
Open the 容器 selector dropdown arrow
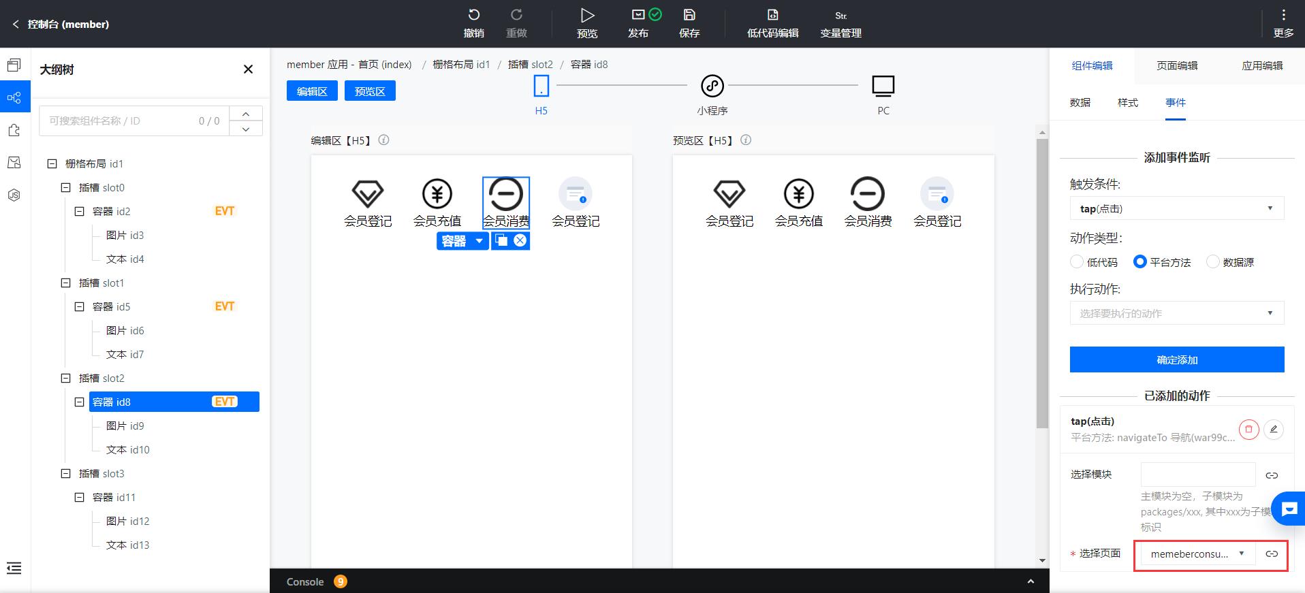pyautogui.click(x=479, y=241)
